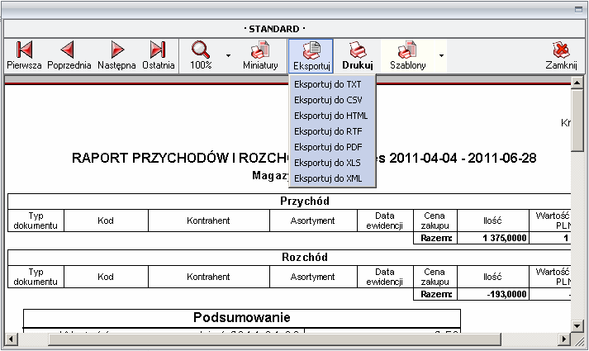Image resolution: width=589 pixels, height=351 pixels.
Task: Show page thumbnails (Miniatury)
Action: pyautogui.click(x=260, y=55)
